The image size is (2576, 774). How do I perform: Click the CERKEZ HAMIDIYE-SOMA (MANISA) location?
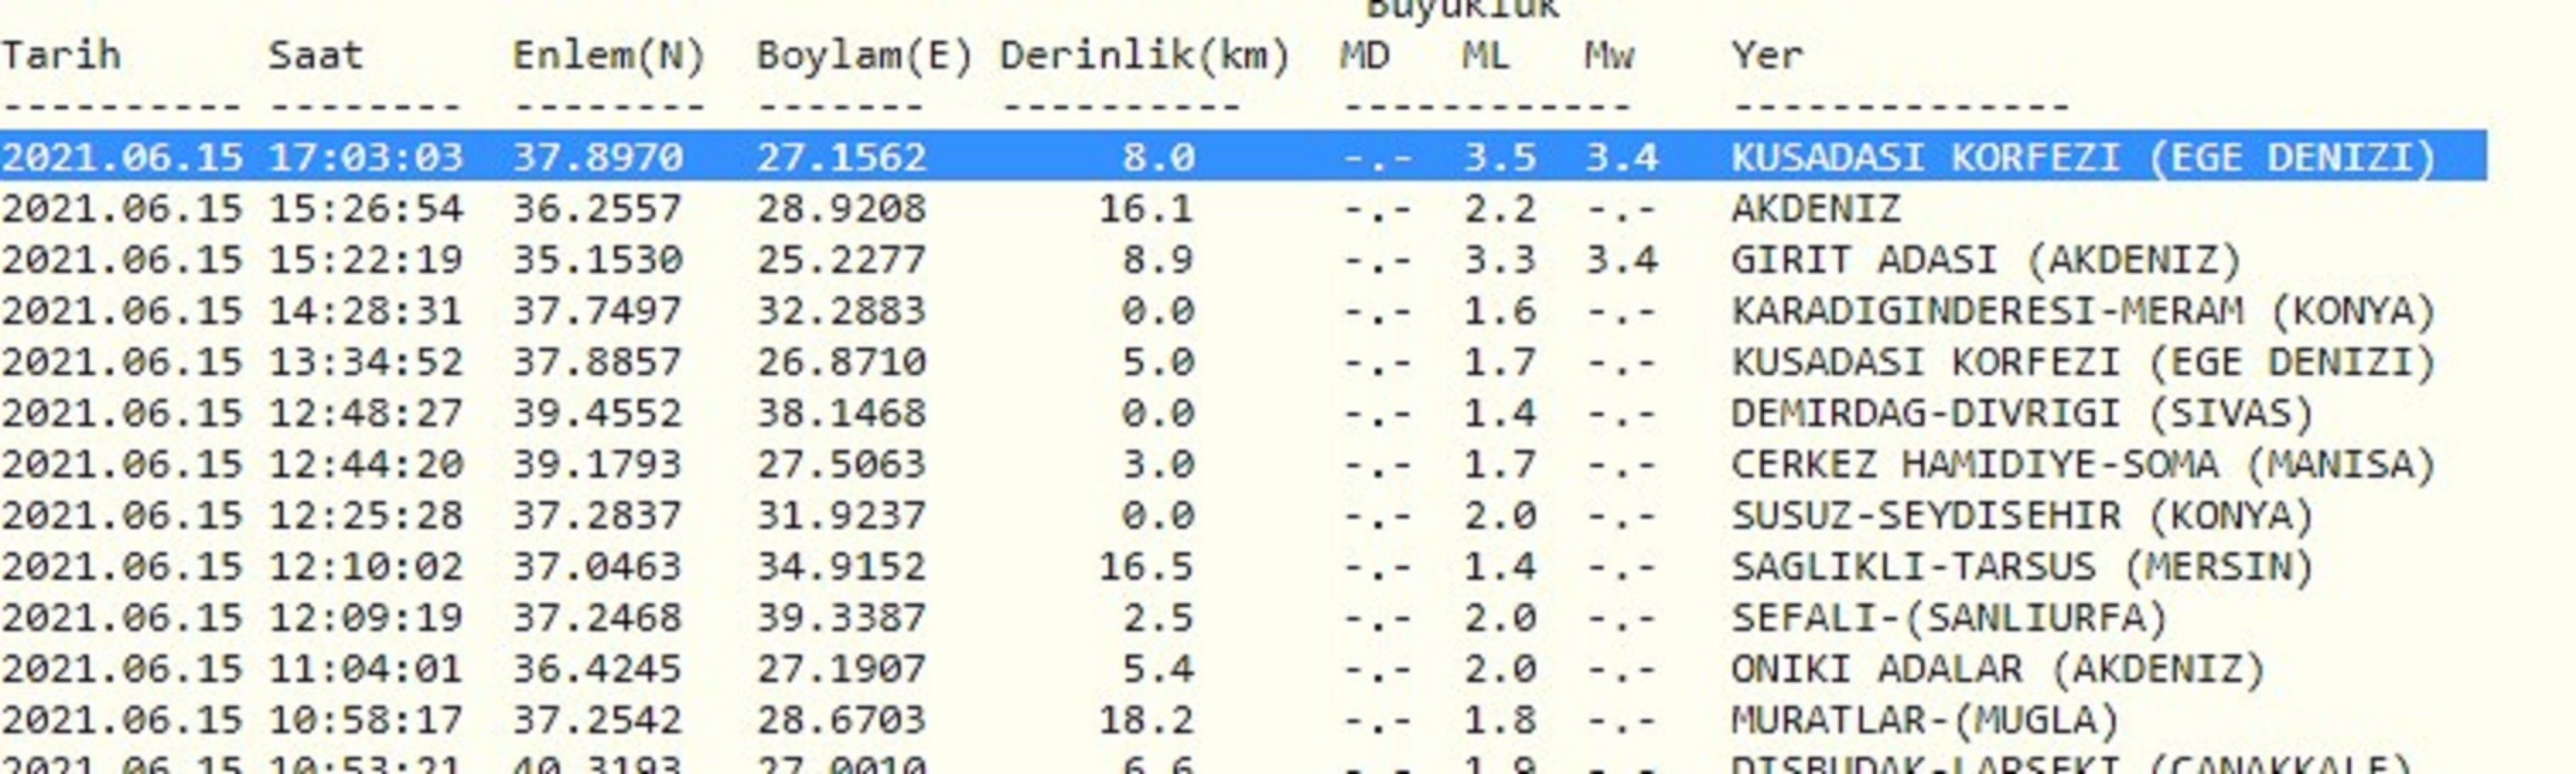tap(2083, 465)
